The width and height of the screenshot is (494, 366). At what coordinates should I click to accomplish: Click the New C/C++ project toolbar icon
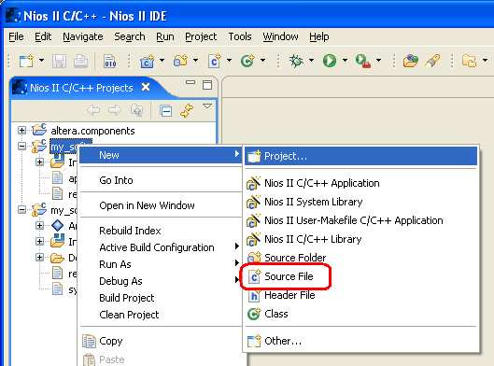pos(148,61)
